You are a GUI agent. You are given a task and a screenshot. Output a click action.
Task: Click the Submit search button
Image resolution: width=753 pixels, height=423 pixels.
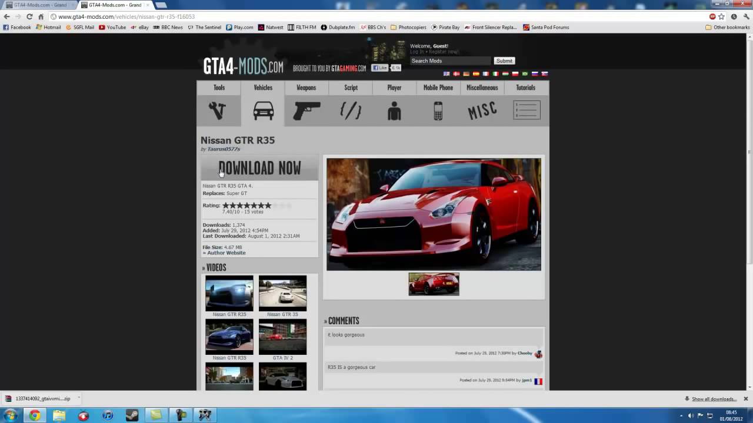[x=504, y=61]
